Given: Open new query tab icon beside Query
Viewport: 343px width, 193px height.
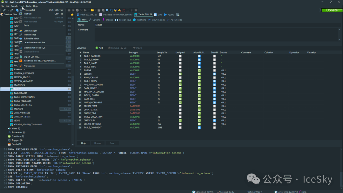Looking at the screenshot, I should 178,15.
